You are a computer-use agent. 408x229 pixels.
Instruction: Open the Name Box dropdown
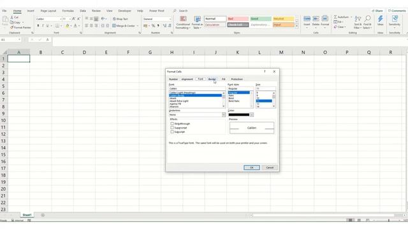coord(19,39)
